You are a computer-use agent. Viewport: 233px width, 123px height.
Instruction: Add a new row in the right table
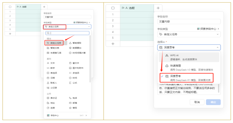(x=113, y=44)
